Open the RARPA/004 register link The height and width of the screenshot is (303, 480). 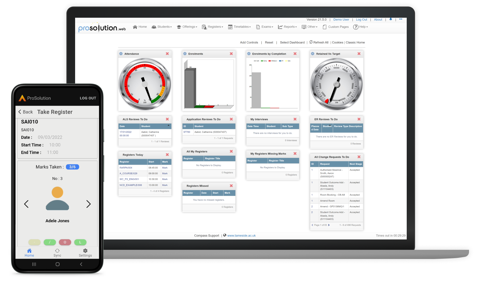pos(126,168)
